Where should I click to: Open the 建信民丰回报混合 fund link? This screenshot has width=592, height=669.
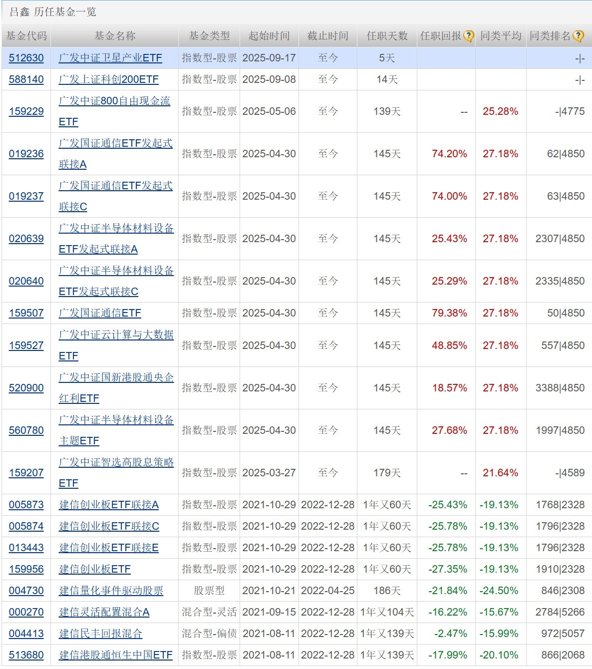(101, 634)
